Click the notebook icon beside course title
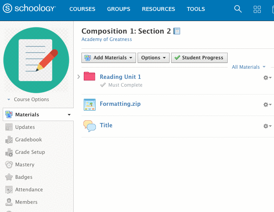The width and height of the screenshot is (274, 212). tap(177, 31)
